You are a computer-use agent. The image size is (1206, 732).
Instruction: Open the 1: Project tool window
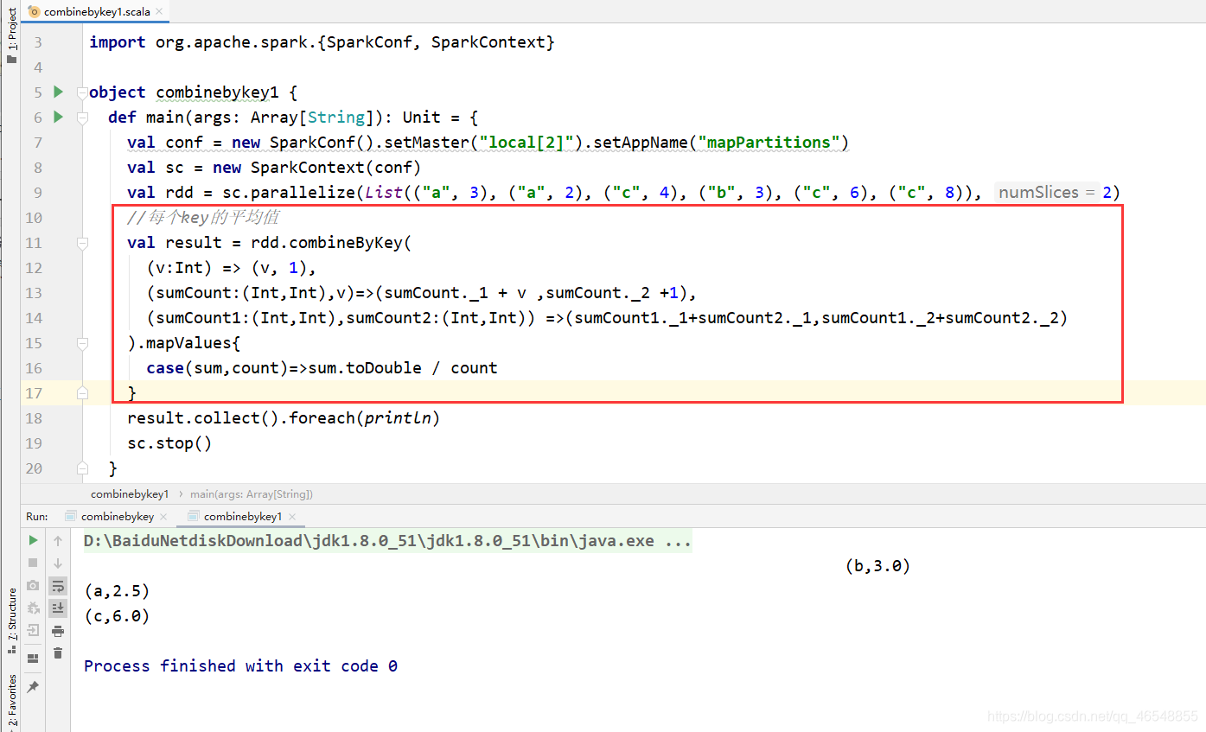(x=11, y=35)
